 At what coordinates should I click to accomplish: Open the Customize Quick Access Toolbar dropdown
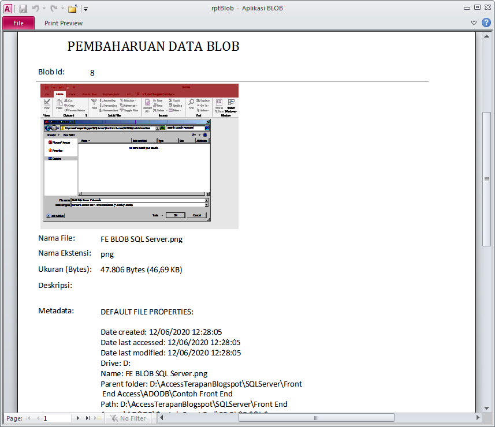(85, 8)
